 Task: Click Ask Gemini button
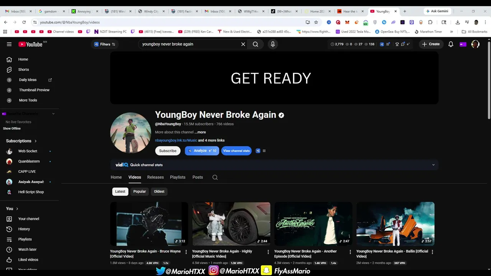point(437,11)
